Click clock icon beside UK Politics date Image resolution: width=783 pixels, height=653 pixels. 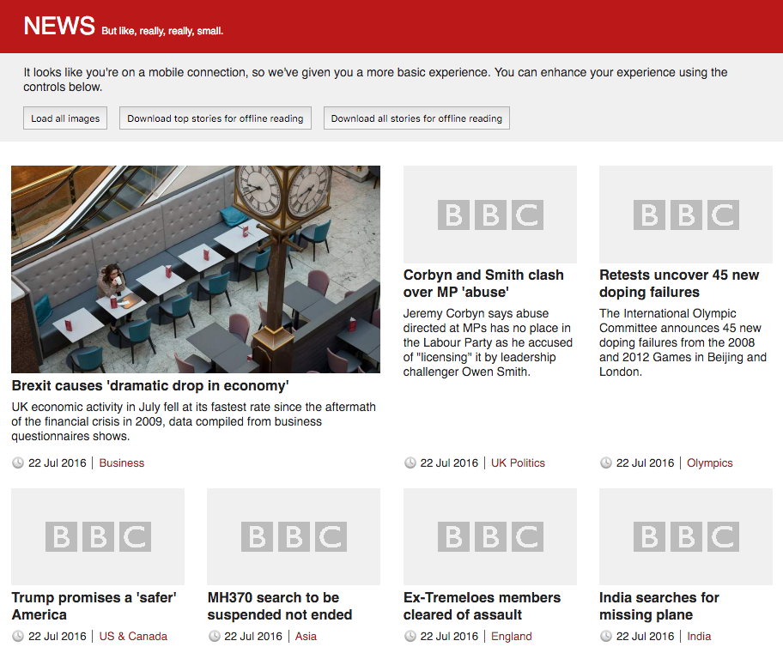pyautogui.click(x=410, y=463)
